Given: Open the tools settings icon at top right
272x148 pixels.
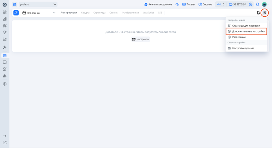Looking at the screenshot, I should pos(265,13).
